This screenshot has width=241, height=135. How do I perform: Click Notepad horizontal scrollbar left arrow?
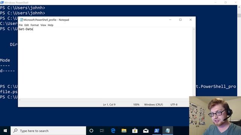(20, 100)
